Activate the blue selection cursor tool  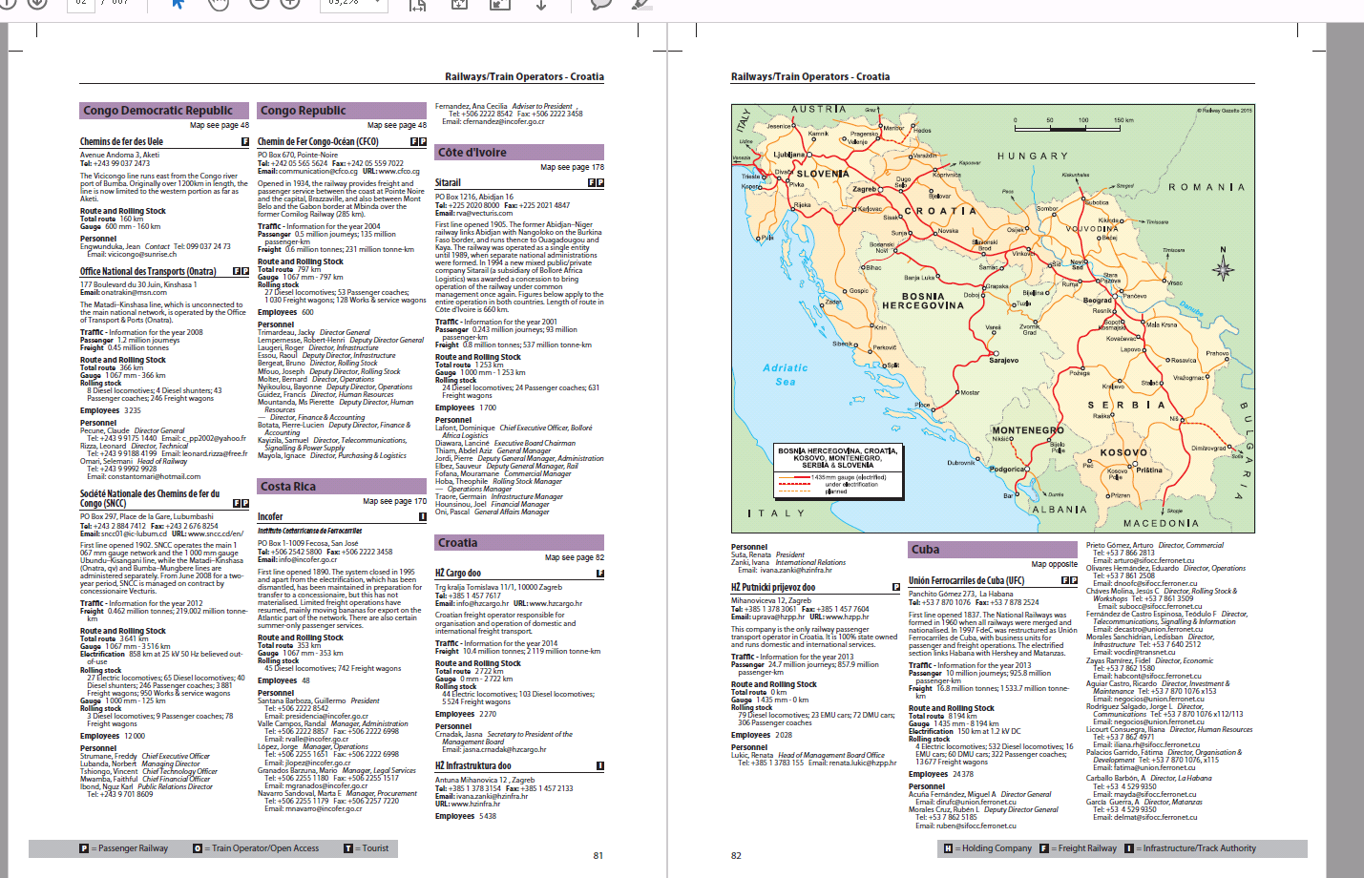click(x=178, y=4)
